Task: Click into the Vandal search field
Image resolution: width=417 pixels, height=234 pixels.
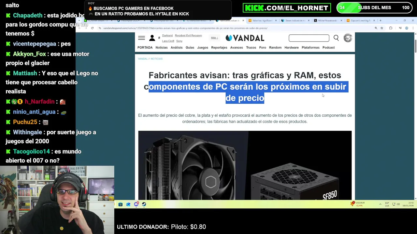Action: [x=309, y=38]
